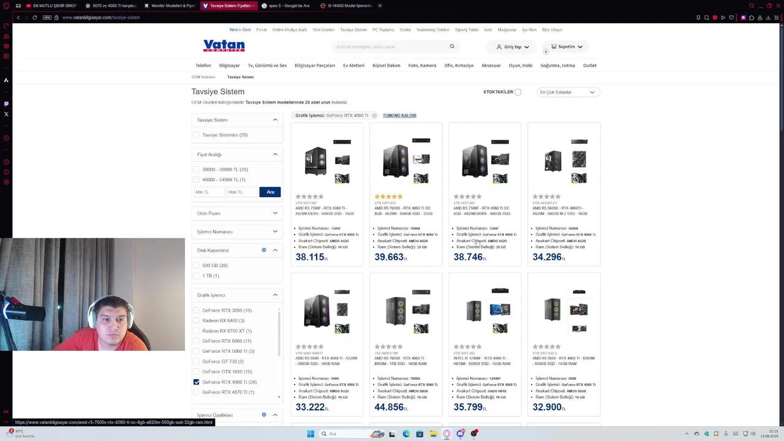Remove the GeForce RTX 4060 Ti filter chip
Screen dimensions: 784x441
click(x=374, y=115)
